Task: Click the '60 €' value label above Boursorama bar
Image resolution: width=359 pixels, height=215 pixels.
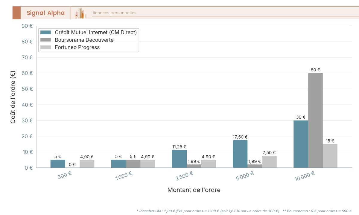Action: coord(315,70)
